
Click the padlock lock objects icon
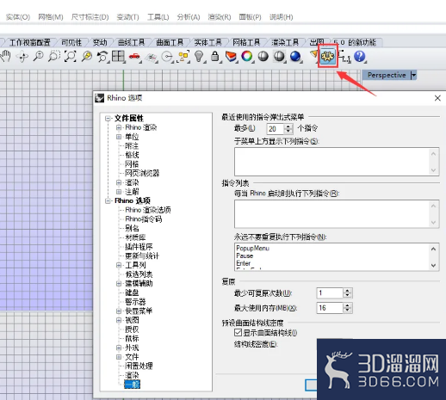pyautogui.click(x=215, y=56)
